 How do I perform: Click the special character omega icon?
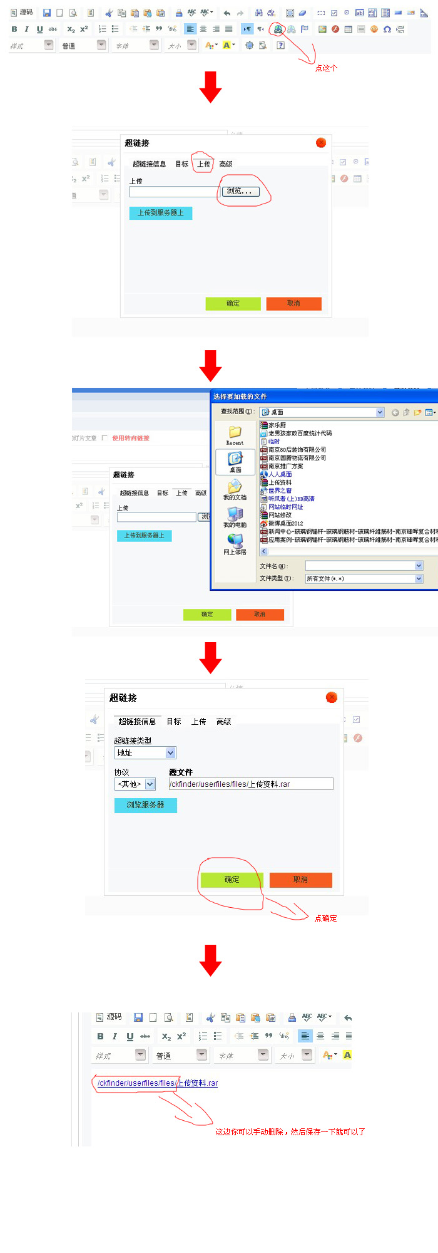387,29
